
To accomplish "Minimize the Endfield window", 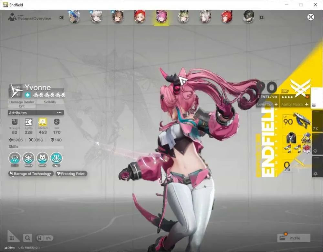I will [287, 5].
